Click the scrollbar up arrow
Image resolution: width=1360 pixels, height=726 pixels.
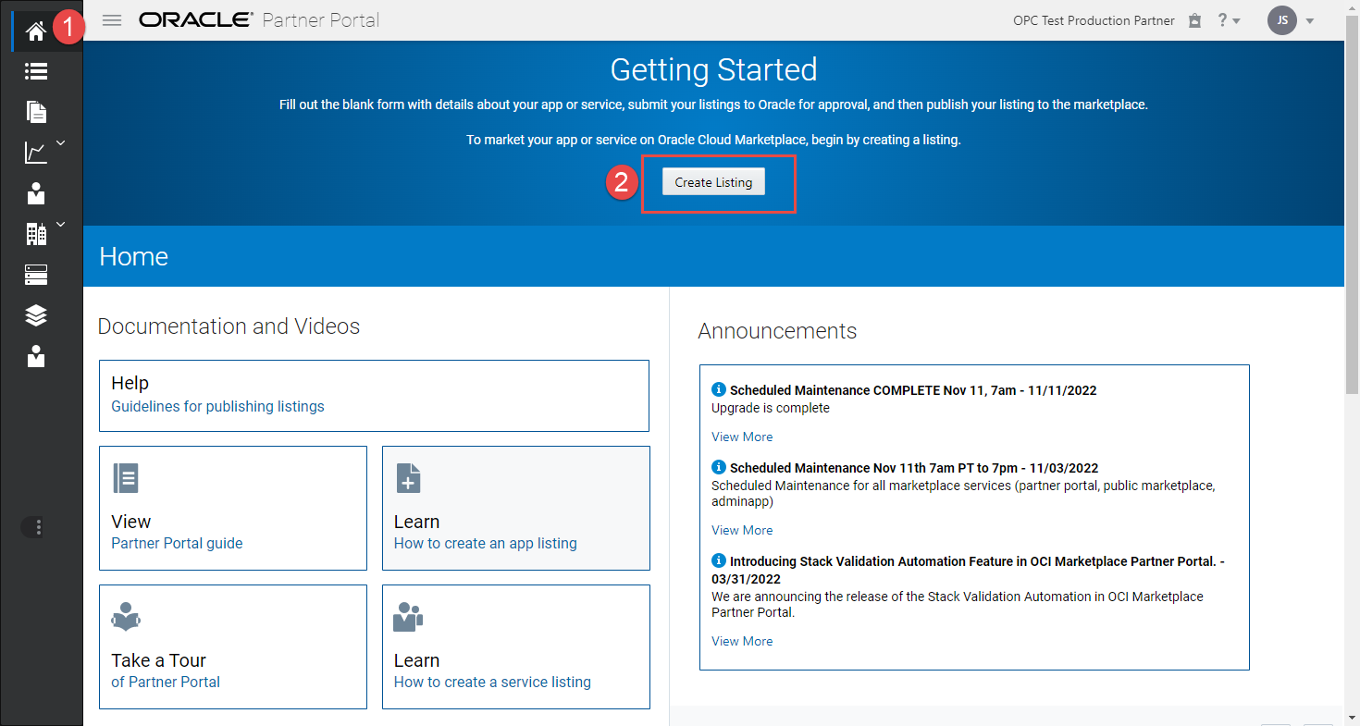(x=1352, y=7)
